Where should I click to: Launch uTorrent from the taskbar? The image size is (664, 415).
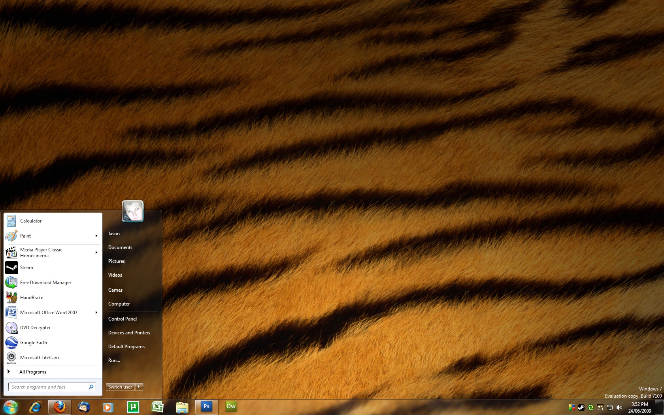tap(133, 407)
